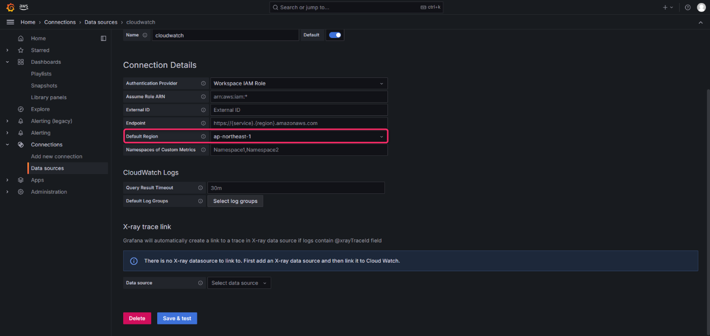The image size is (710, 336).
Task: Click the Grafana logo icon
Action: [x=10, y=7]
